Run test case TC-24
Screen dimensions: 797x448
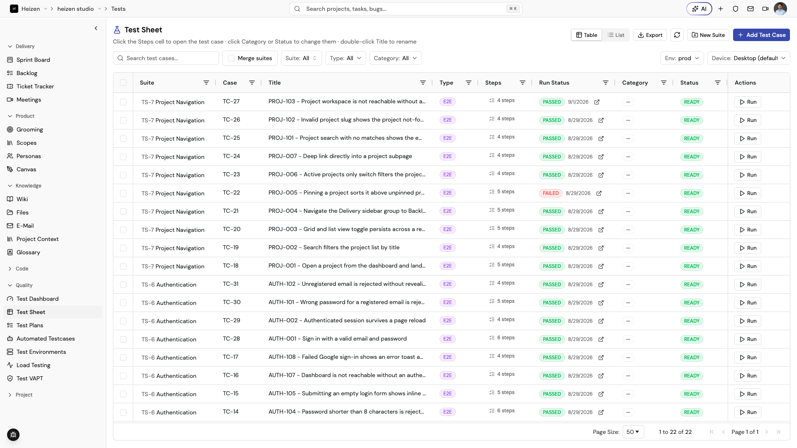point(748,157)
